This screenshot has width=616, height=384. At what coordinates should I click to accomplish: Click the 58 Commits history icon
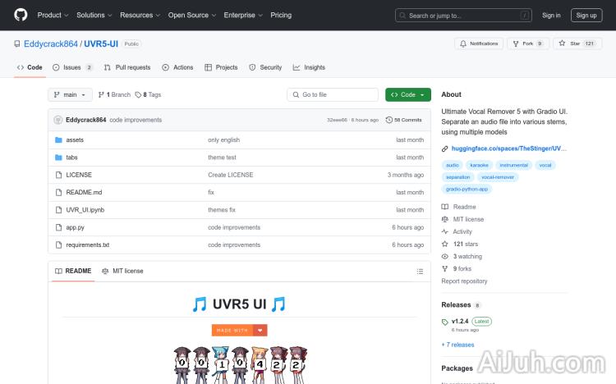pos(389,120)
